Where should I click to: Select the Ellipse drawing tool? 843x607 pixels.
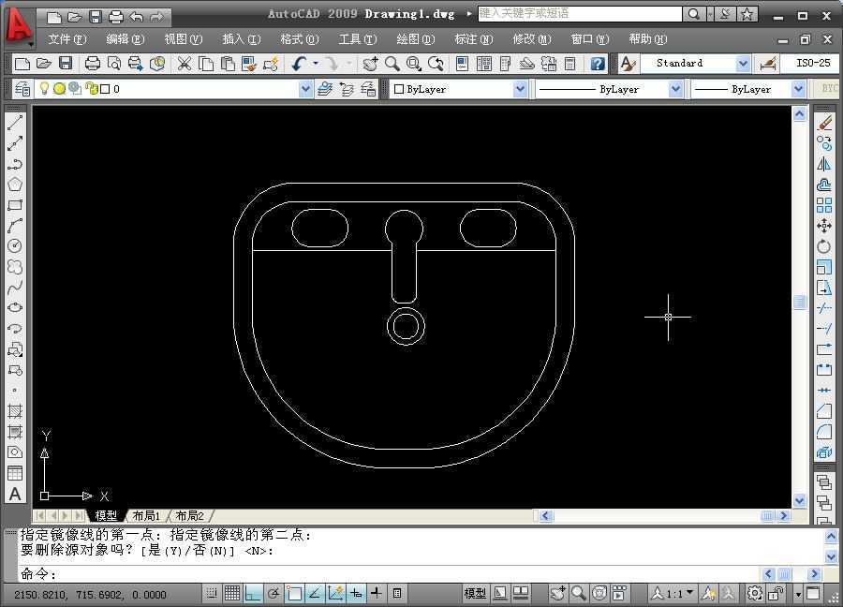click(x=15, y=307)
